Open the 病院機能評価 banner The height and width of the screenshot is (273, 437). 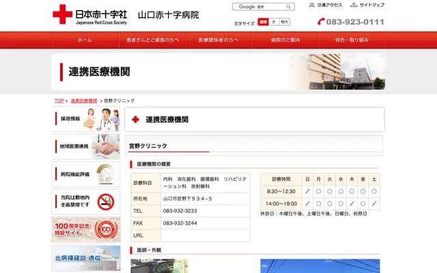coord(86,174)
